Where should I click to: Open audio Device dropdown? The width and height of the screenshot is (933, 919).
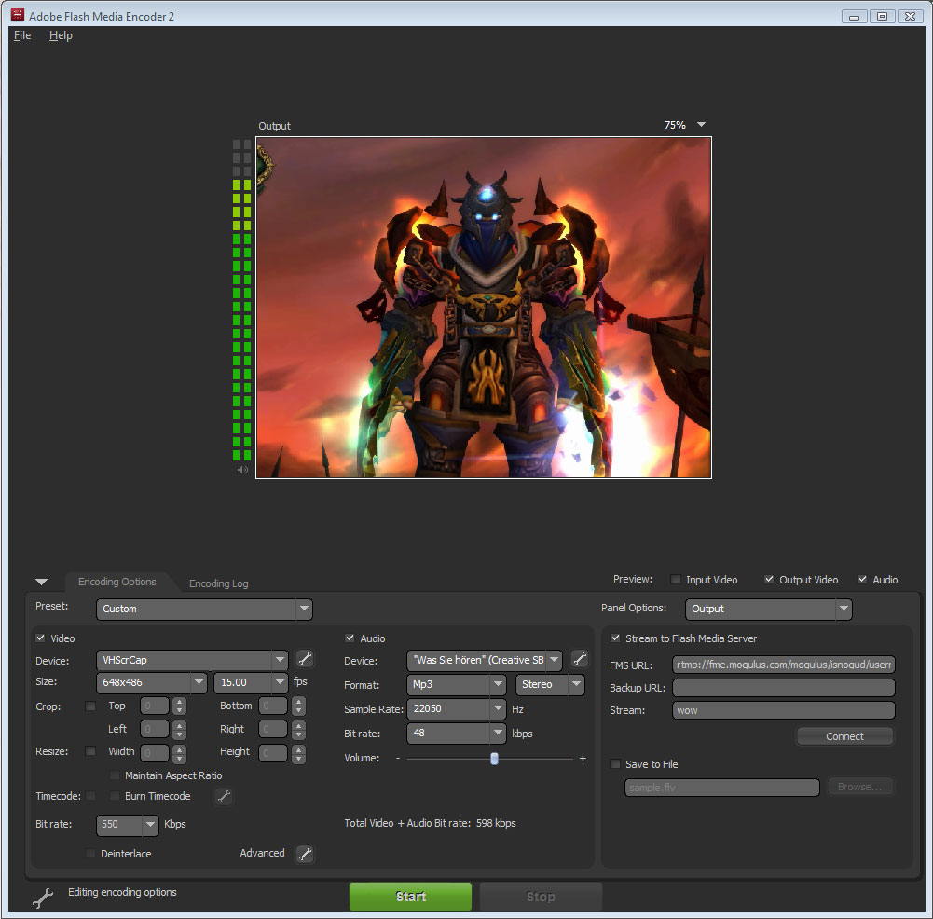[485, 660]
